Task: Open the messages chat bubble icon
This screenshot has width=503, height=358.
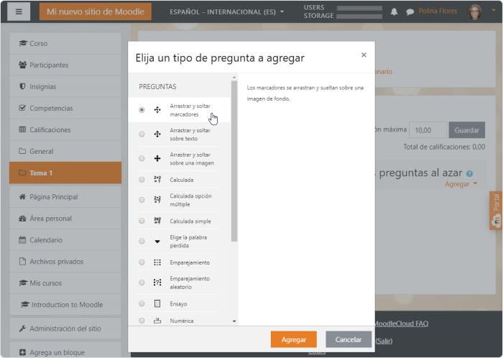Action: point(410,12)
